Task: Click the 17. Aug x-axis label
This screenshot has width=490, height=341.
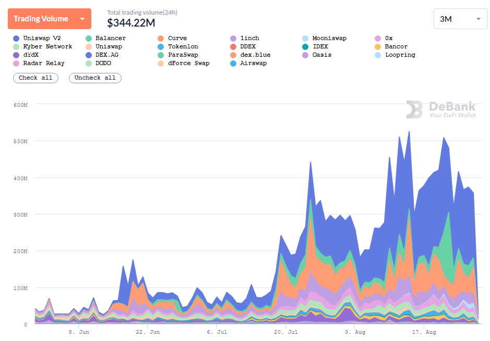Action: coord(424,332)
